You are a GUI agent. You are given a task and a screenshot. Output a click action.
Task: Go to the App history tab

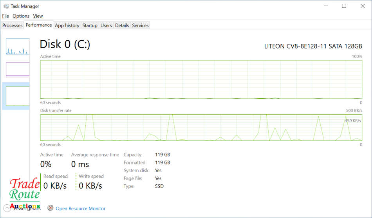click(x=67, y=25)
